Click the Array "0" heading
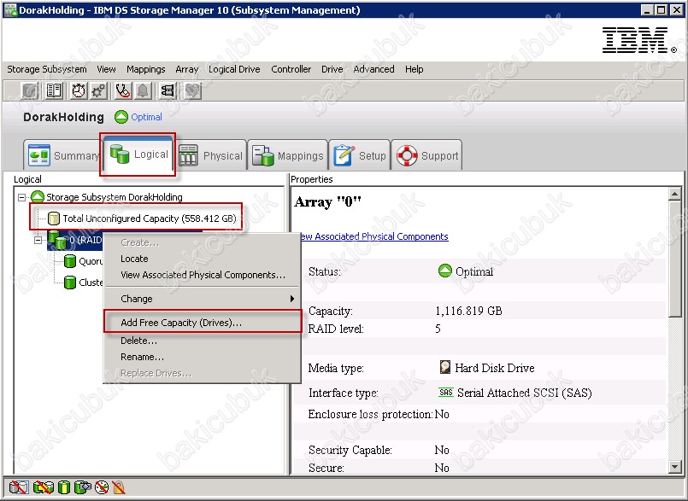688x501 pixels. (327, 202)
